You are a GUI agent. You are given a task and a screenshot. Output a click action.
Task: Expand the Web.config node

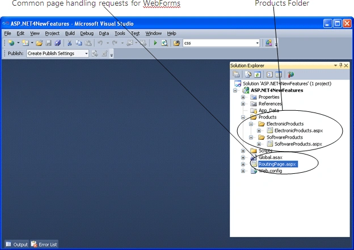pyautogui.click(x=243, y=171)
